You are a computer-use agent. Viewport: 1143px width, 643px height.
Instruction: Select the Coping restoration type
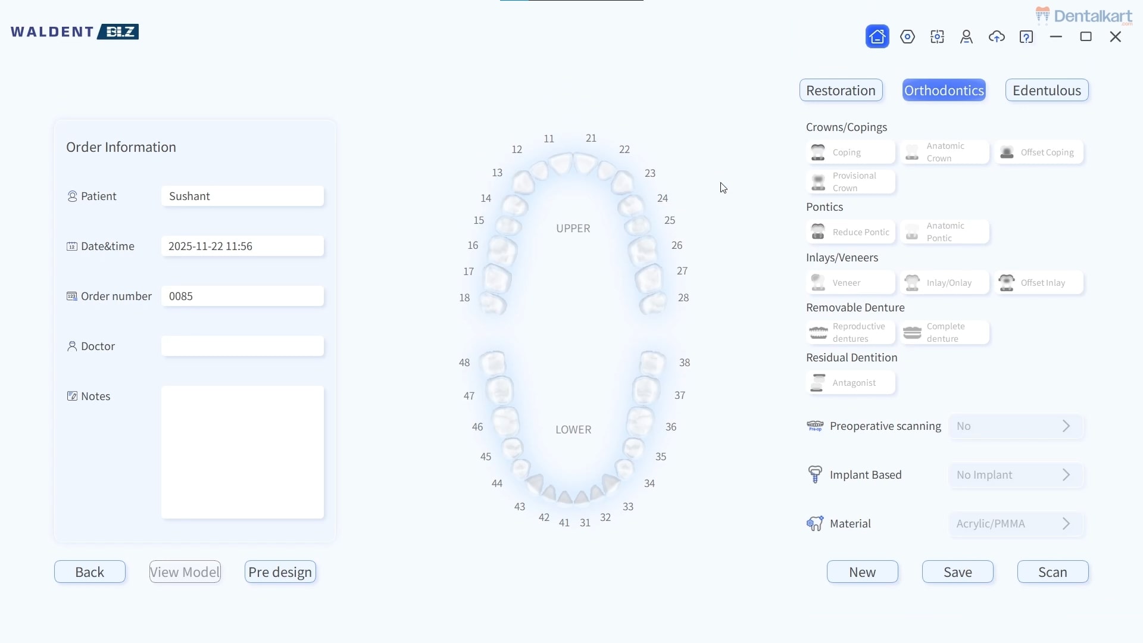tap(850, 152)
